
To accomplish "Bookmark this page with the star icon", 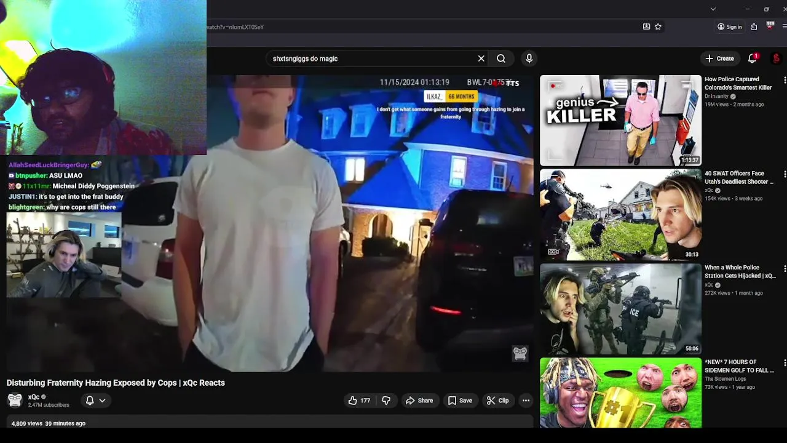I will 658,27.
